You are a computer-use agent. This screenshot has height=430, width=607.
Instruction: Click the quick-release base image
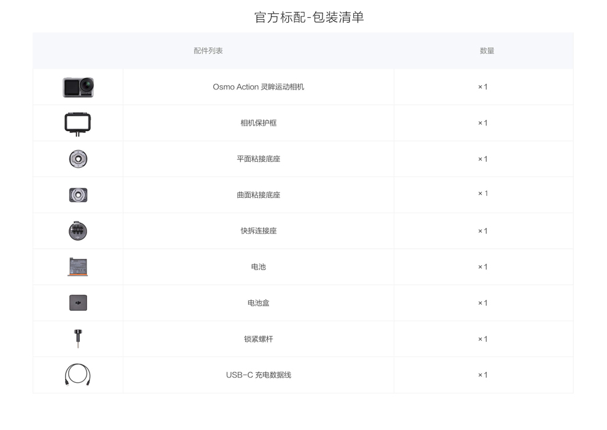(78, 231)
